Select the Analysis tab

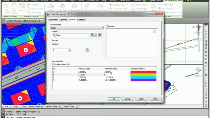click(72, 20)
